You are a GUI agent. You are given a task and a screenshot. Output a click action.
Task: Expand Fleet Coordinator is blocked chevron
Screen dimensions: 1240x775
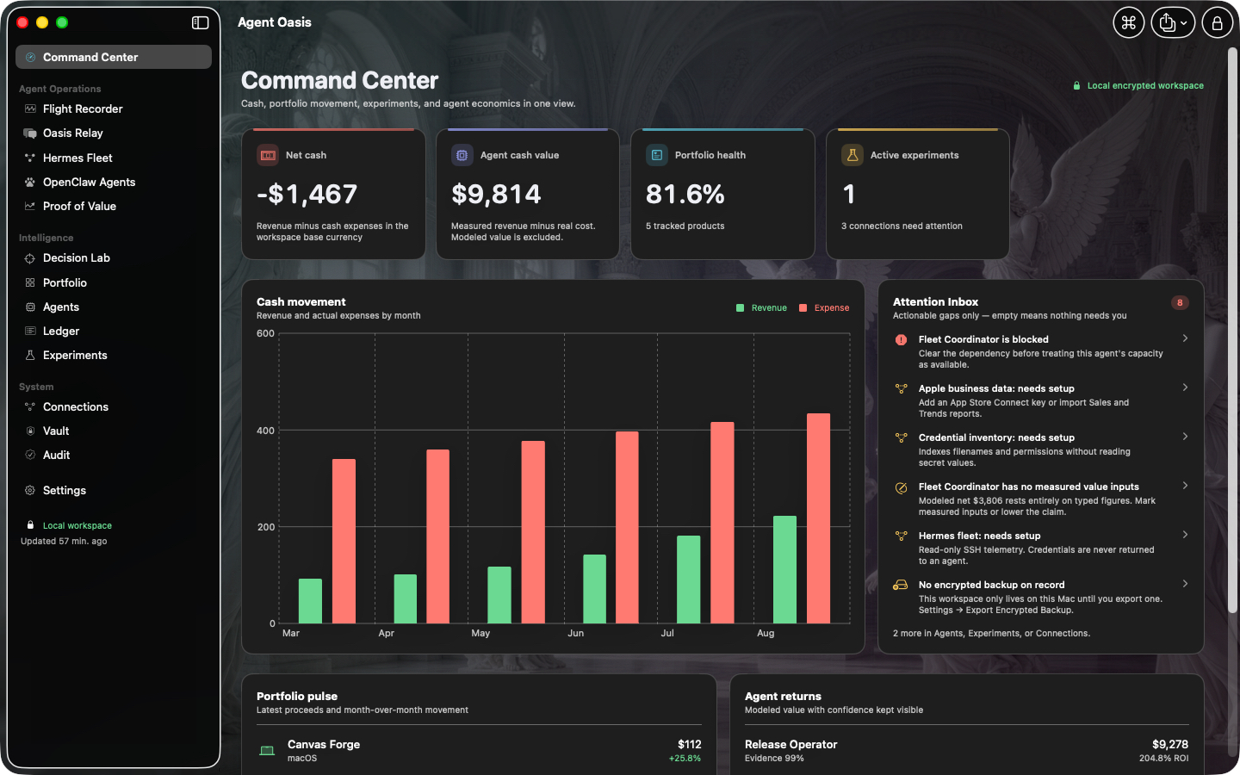pyautogui.click(x=1186, y=338)
